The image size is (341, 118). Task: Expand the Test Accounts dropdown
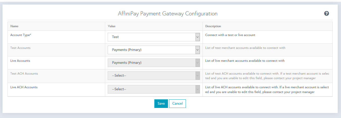154,50
